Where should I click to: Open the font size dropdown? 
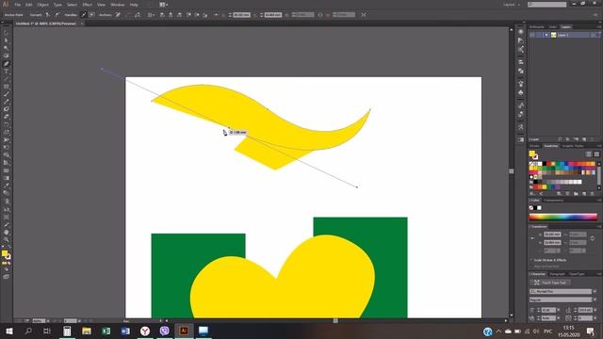click(x=558, y=310)
